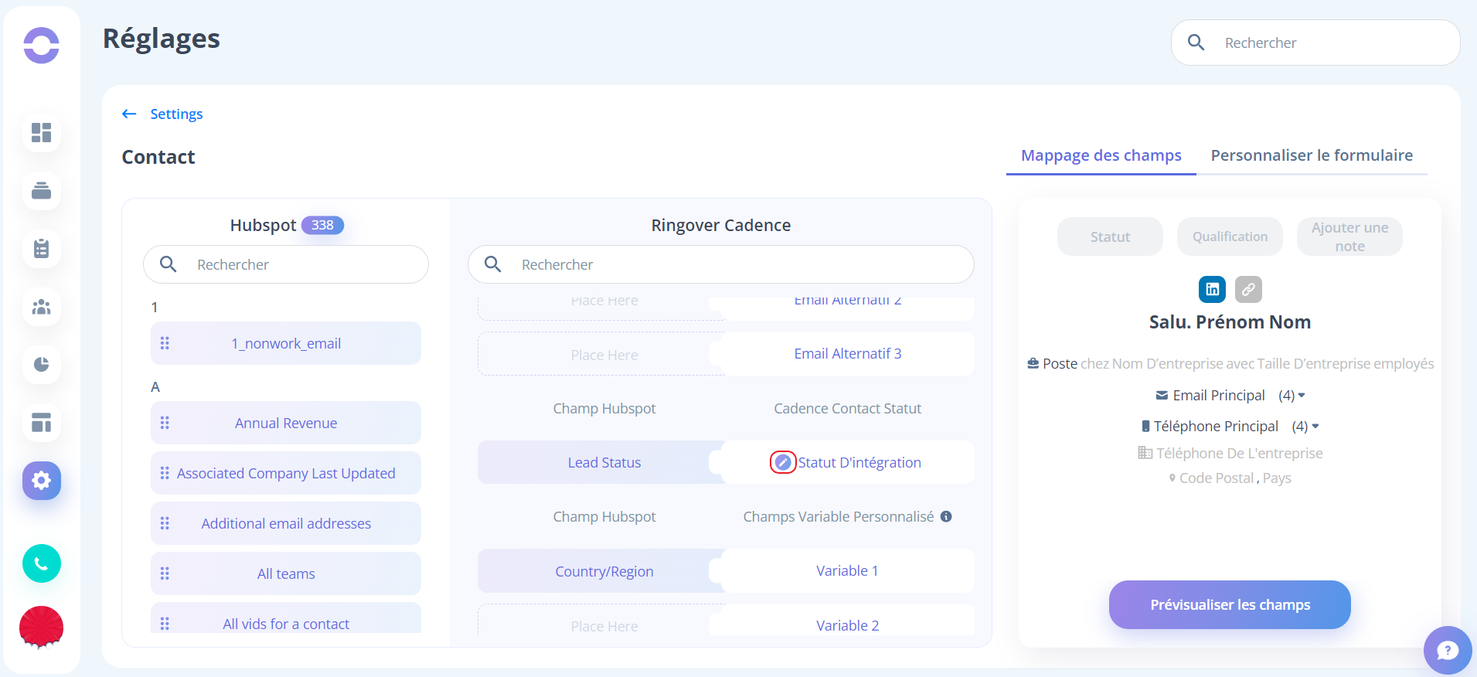Click the Salu. Prénom Nom preview name
The height and width of the screenshot is (677, 1477).
[1230, 322]
